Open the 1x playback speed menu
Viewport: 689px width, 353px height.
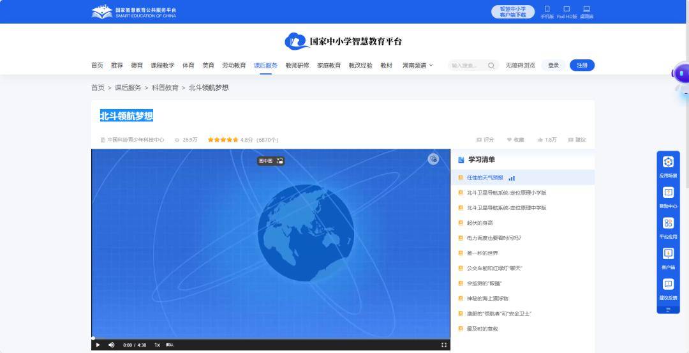tap(157, 345)
